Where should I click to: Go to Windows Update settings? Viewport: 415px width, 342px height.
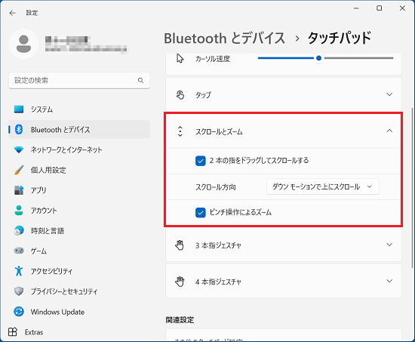click(x=79, y=312)
